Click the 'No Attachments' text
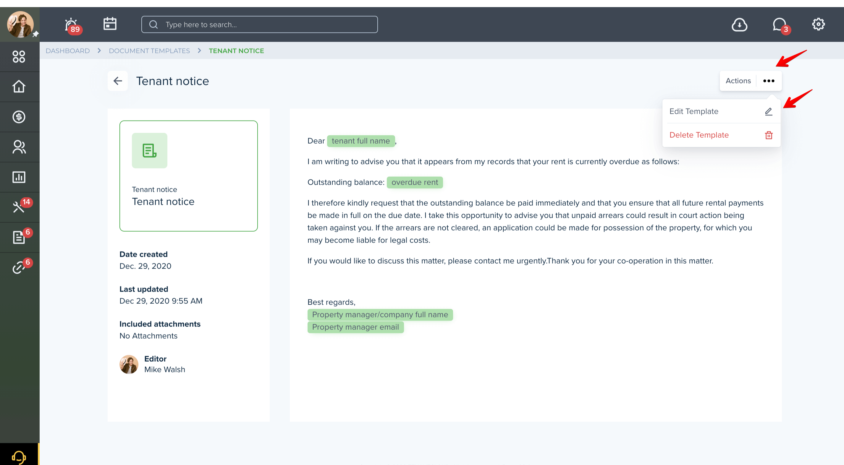The image size is (844, 465). (148, 336)
